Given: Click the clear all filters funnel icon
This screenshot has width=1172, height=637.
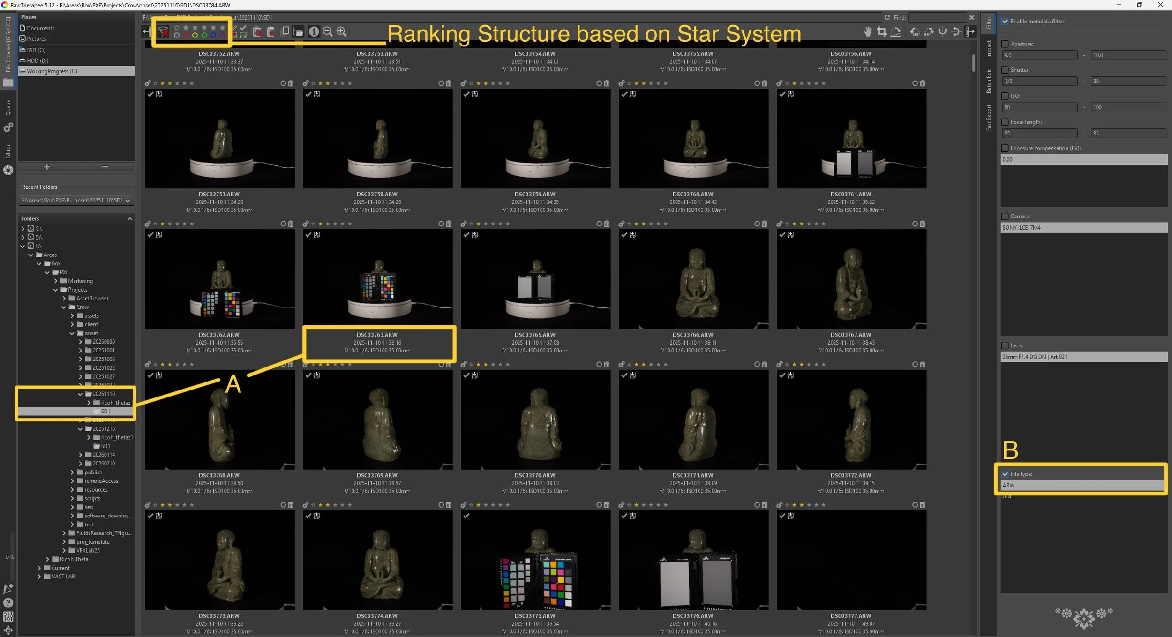Looking at the screenshot, I should click(163, 31).
